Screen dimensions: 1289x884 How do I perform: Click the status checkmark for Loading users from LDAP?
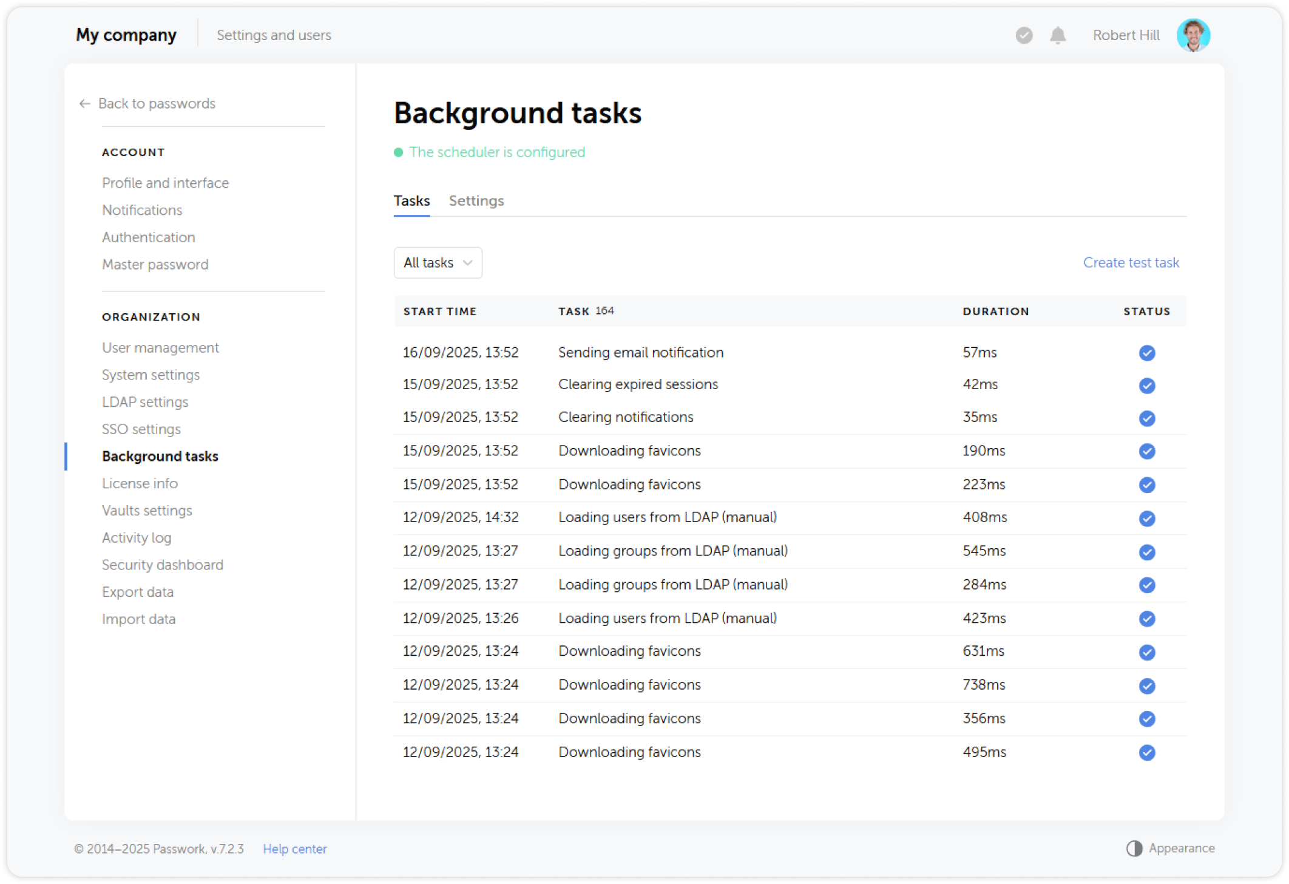(x=1147, y=518)
